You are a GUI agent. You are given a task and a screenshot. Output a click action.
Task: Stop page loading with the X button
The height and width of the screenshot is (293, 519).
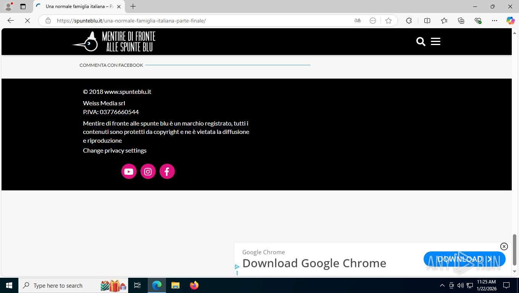tap(27, 21)
